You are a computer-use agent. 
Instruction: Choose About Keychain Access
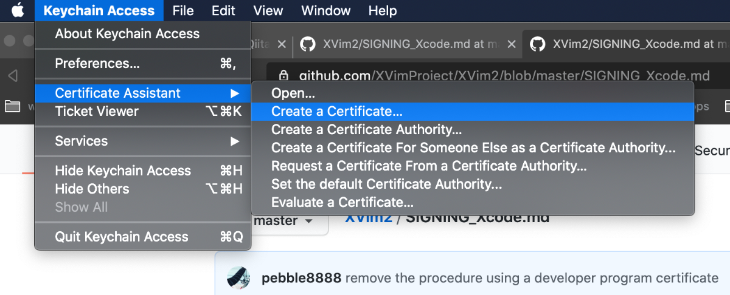(x=142, y=34)
